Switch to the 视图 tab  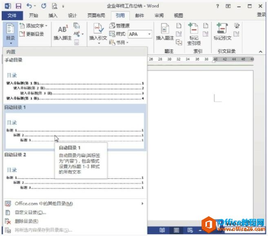click(178, 16)
